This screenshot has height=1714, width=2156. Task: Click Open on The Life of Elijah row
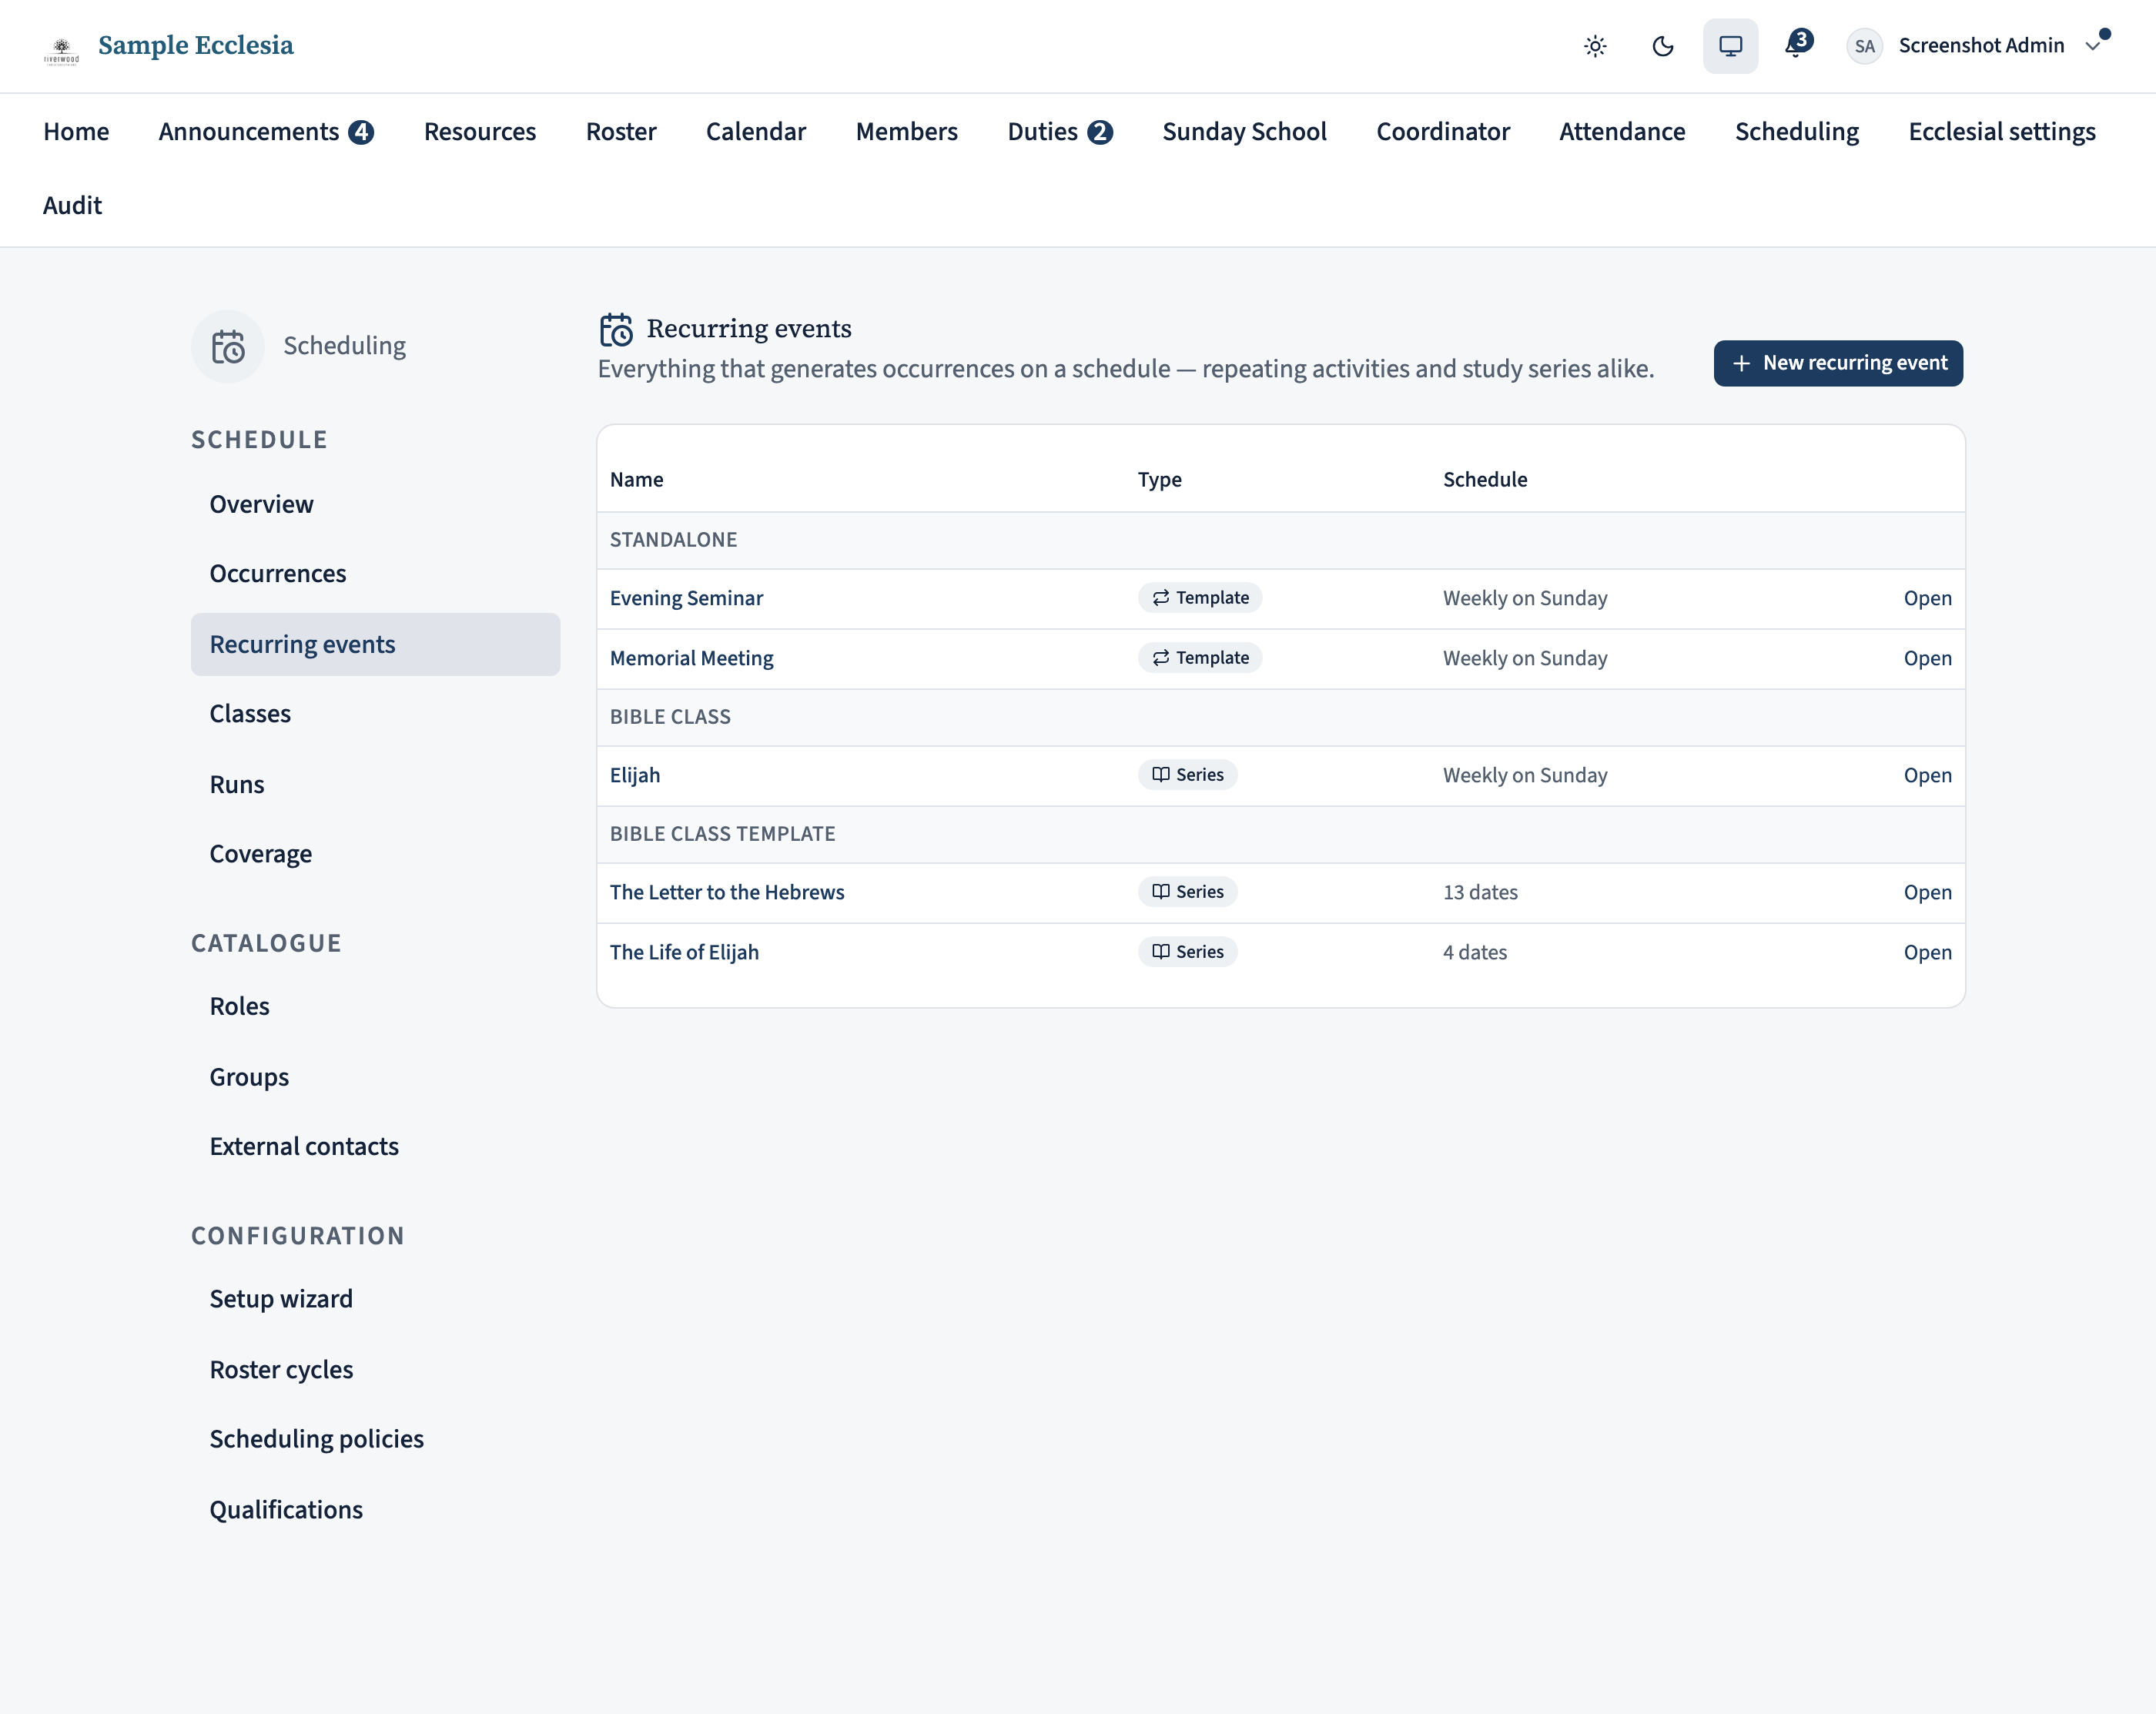pyautogui.click(x=1927, y=952)
